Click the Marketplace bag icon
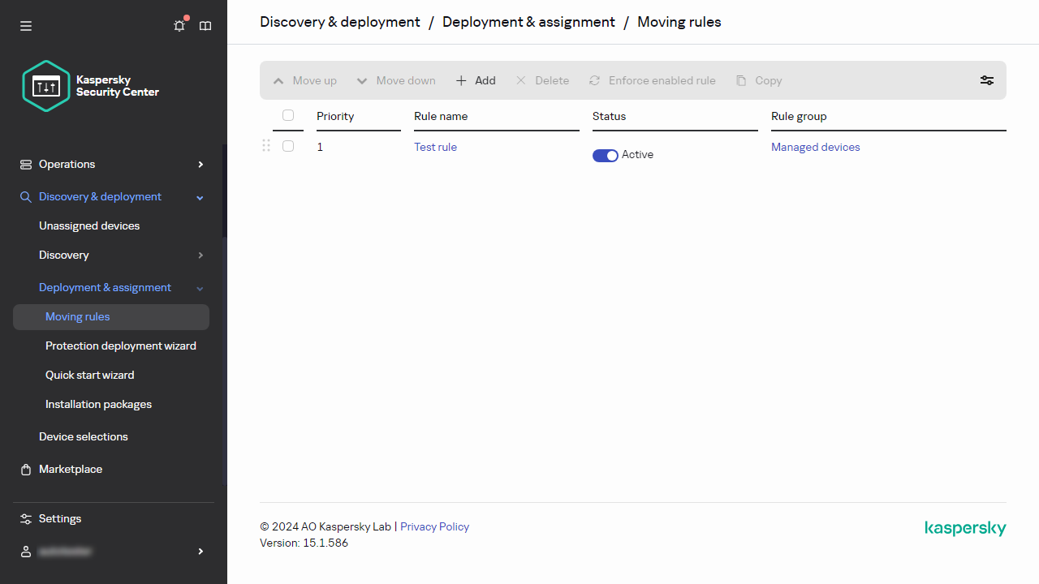 coord(26,470)
